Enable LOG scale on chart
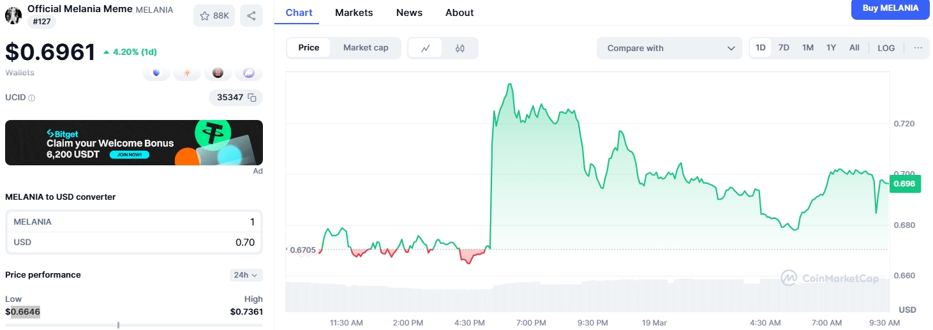The width and height of the screenshot is (933, 330). (886, 48)
